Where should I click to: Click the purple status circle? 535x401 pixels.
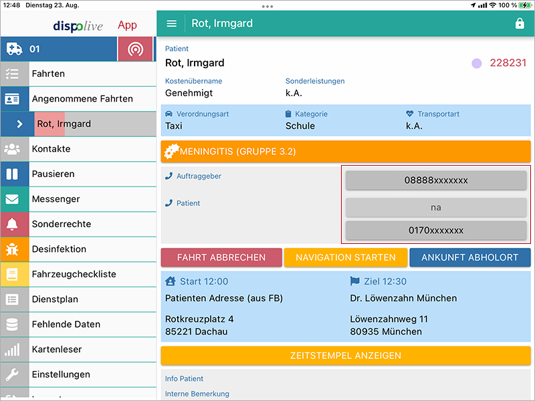tap(476, 63)
